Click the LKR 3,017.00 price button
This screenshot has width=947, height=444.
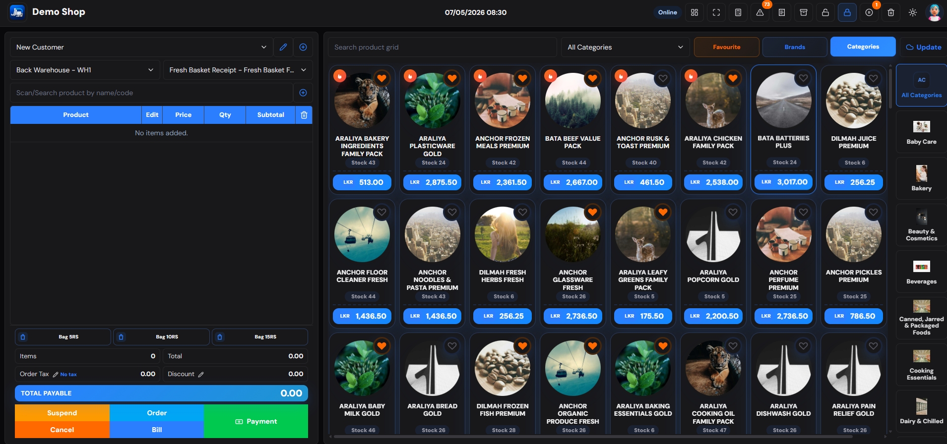(x=784, y=182)
